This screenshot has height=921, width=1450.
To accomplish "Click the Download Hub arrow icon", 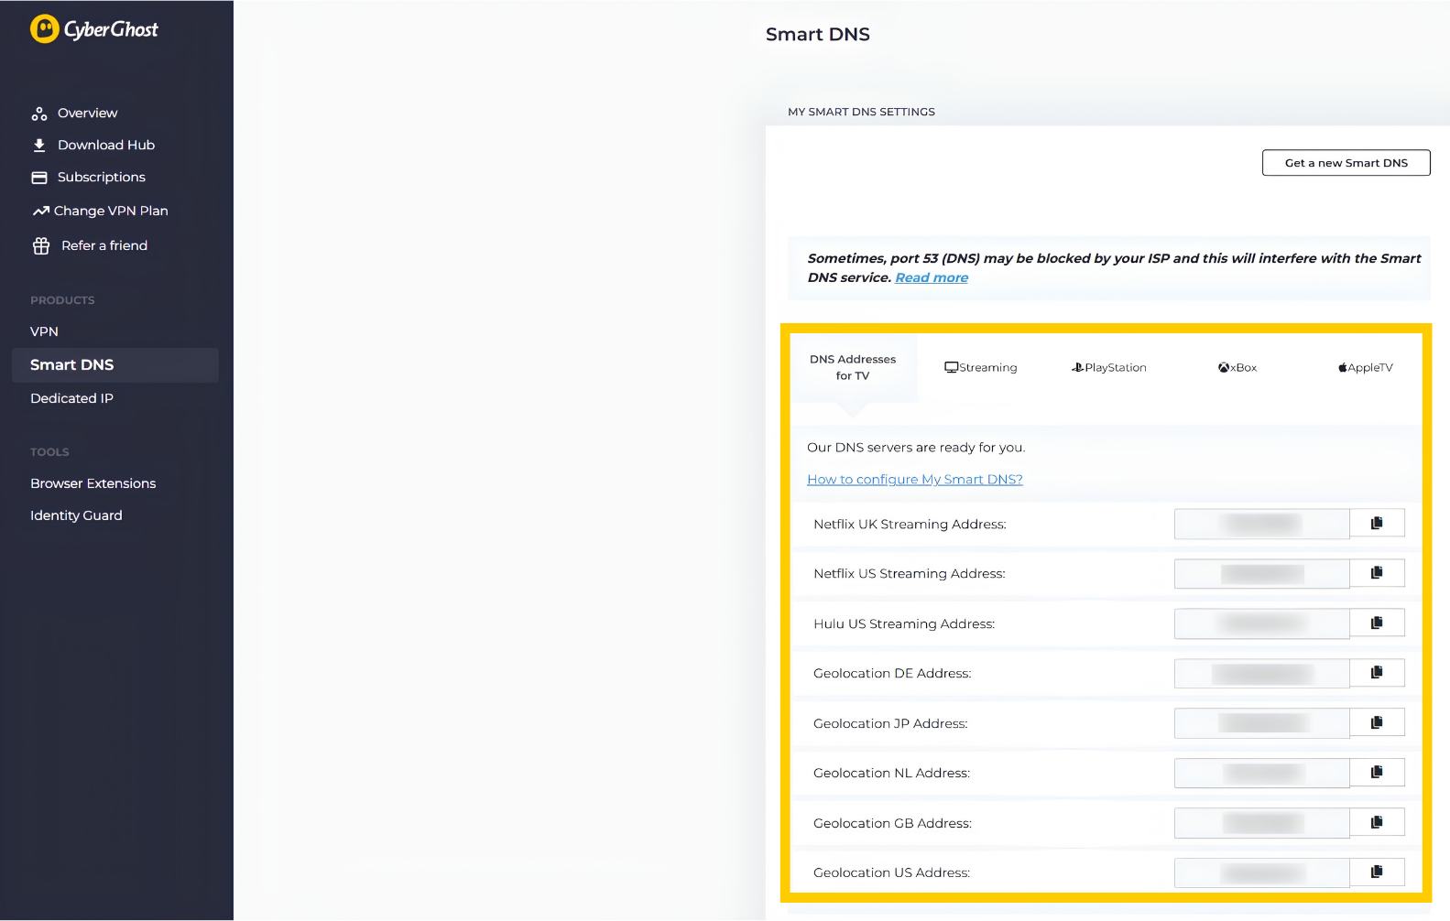I will tap(39, 146).
